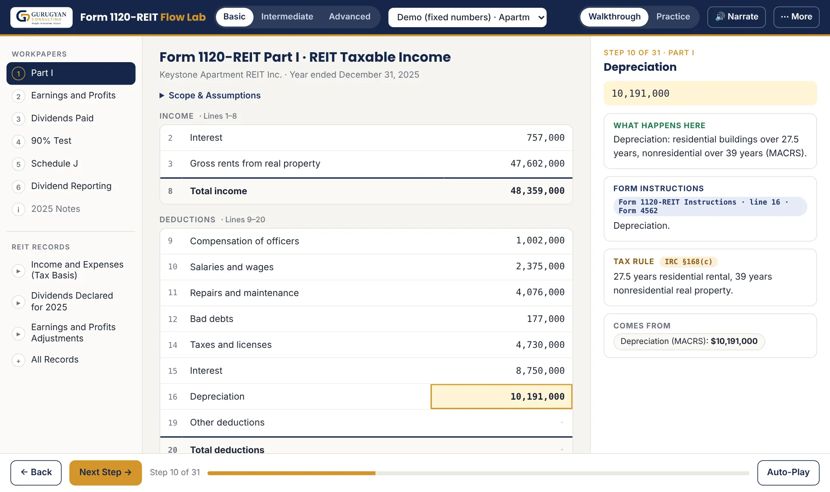Click the circled 4 beside 90% Test
This screenshot has height=492, width=830.
point(18,142)
